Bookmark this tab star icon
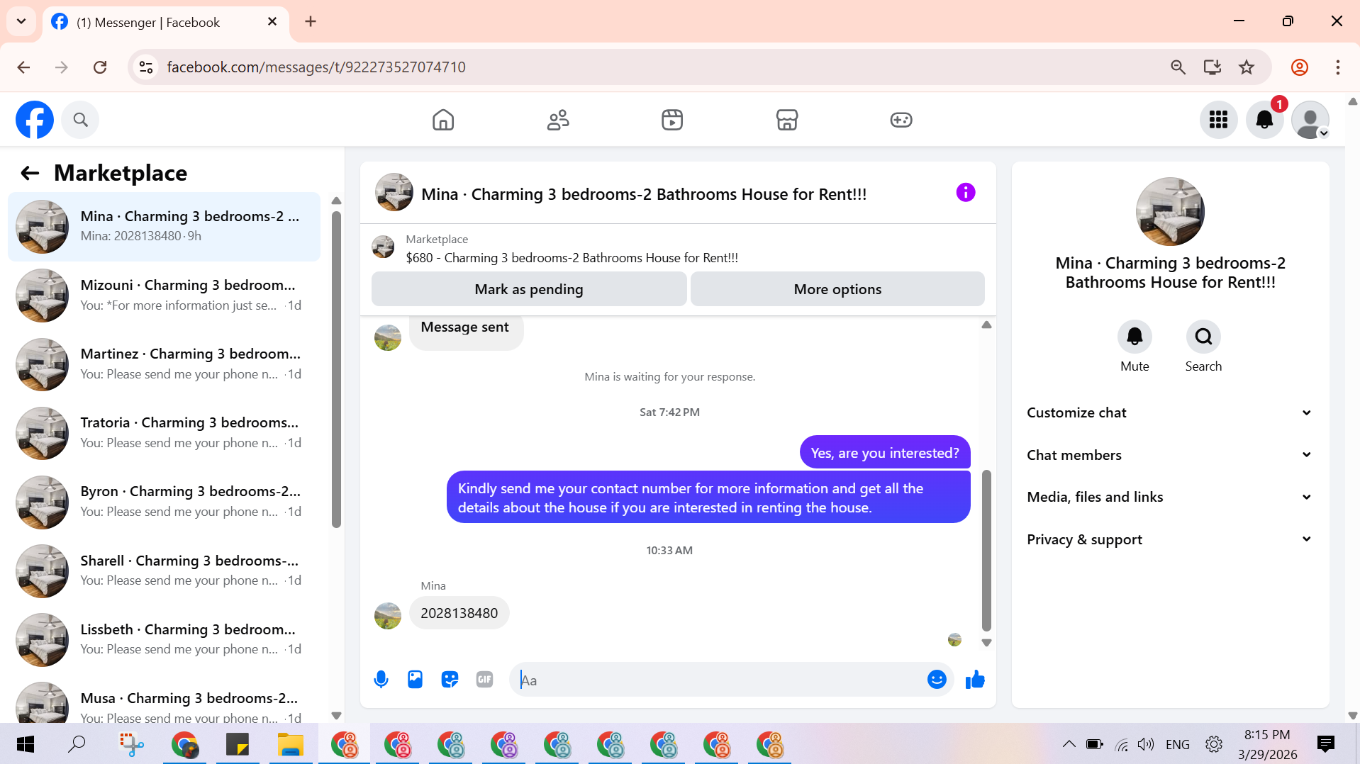 coord(1247,67)
